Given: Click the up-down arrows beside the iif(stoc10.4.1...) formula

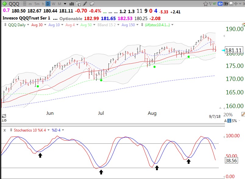Looking at the screenshot, I should [x=142, y=25].
